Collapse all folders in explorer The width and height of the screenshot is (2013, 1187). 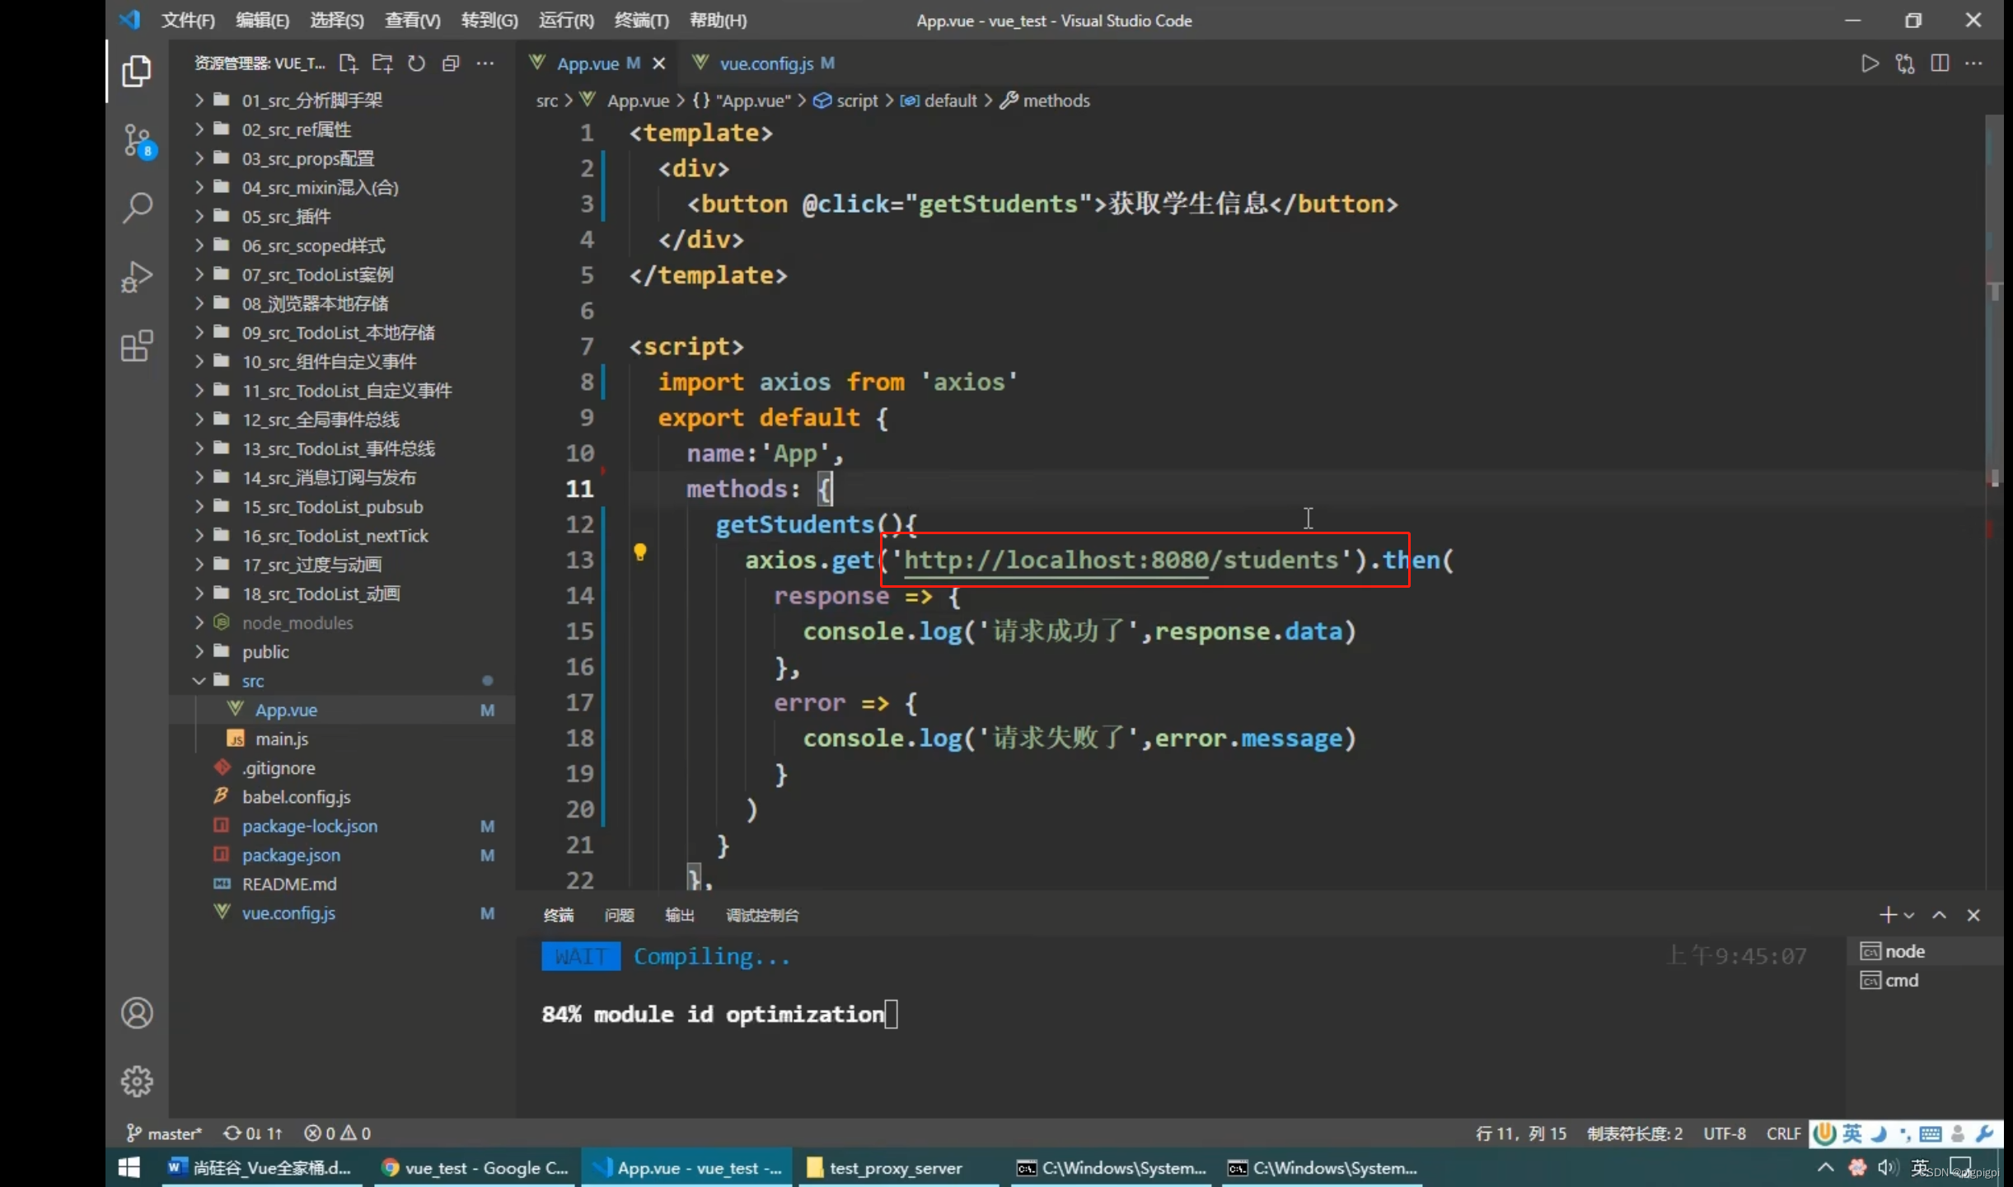coord(451,63)
